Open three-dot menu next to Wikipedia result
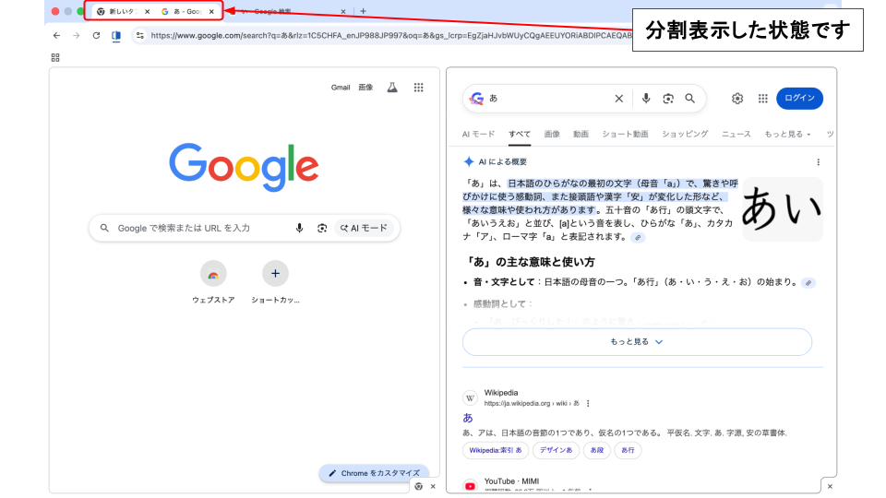886x498 pixels. (588, 403)
